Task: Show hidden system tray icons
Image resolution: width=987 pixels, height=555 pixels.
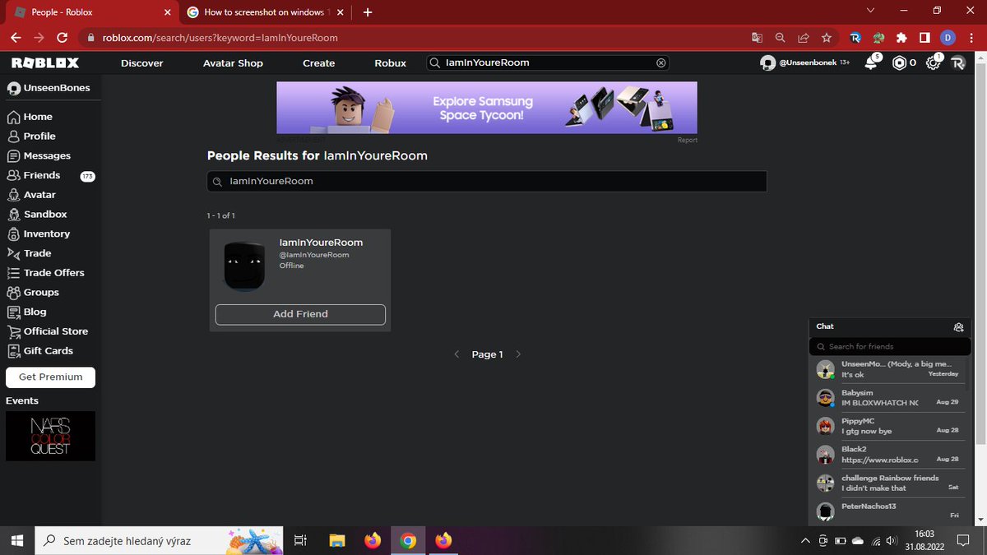Action: [805, 540]
